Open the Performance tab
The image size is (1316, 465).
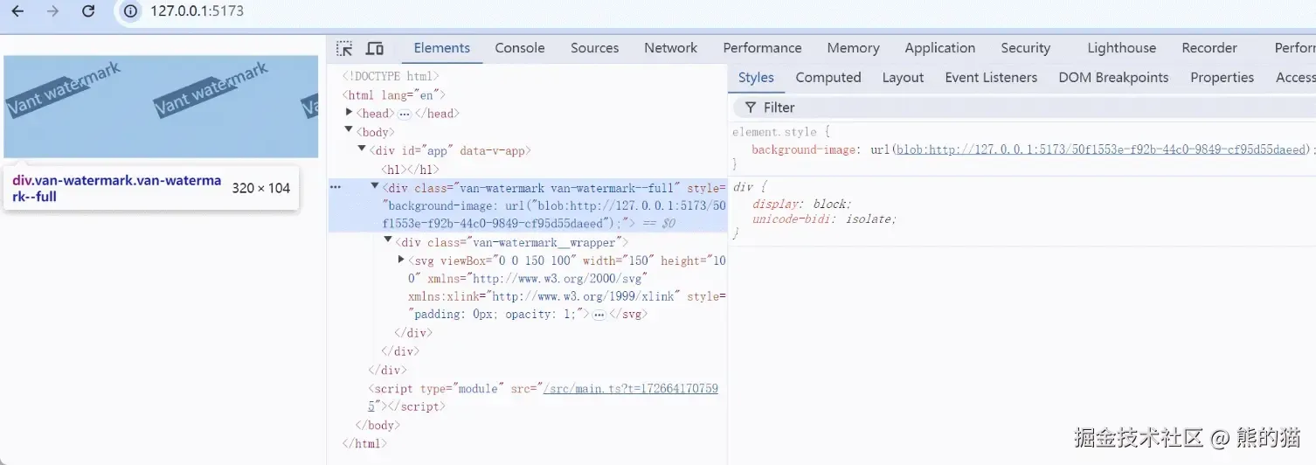[762, 49]
